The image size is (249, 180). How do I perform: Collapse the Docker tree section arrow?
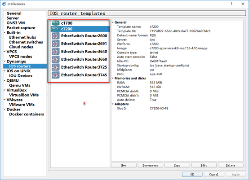tap(4, 110)
